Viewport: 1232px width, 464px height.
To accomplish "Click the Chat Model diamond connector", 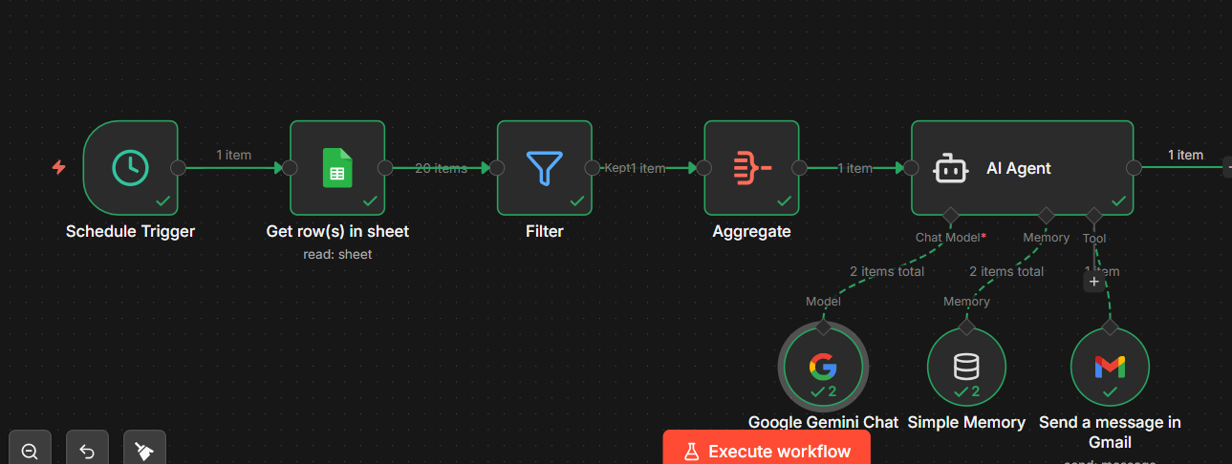I will [950, 216].
